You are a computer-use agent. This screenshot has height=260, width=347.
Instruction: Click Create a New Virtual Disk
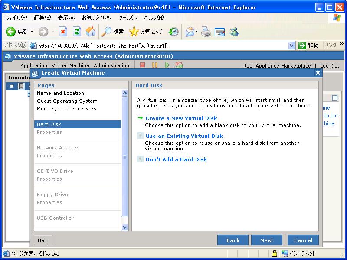pos(181,118)
